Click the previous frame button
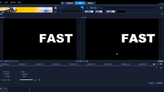Screen dimensions: 164x92 click(79, 61)
